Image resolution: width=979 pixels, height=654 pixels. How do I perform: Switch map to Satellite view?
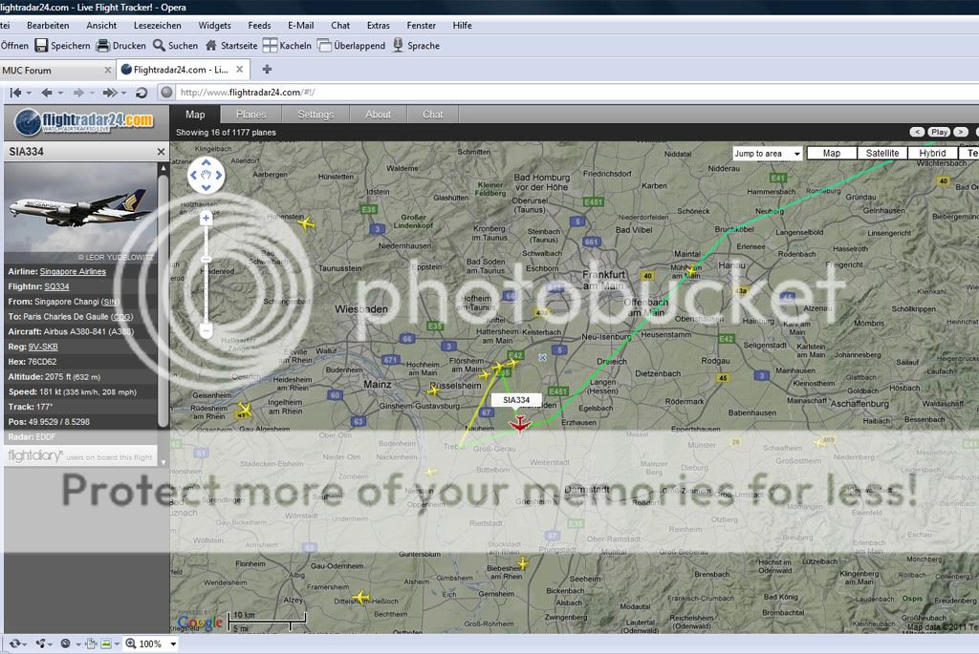pyautogui.click(x=881, y=153)
